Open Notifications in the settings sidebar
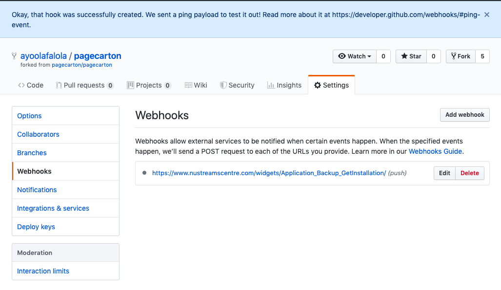The image size is (501, 290). coord(65,190)
